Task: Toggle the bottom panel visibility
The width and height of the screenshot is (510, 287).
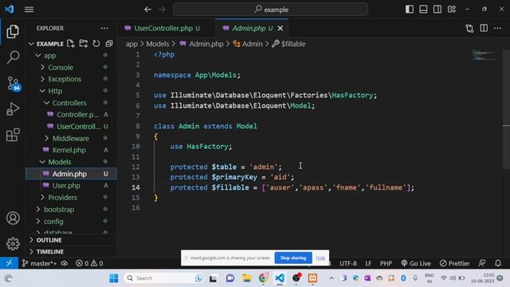Action: pyautogui.click(x=423, y=10)
